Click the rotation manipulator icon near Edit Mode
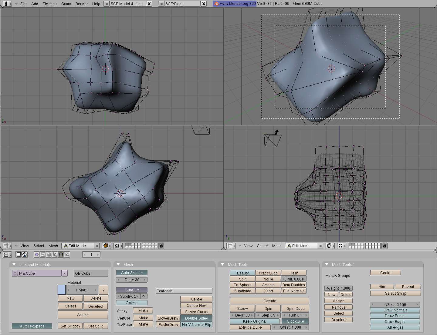The image size is (437, 335). tap(106, 246)
